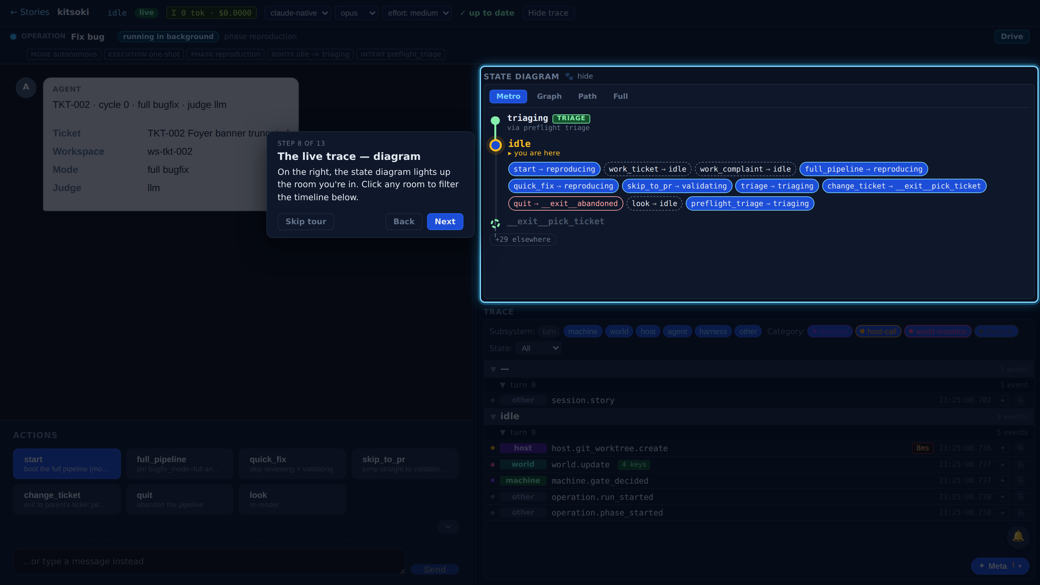Click the +29 elsewhere pill
This screenshot has height=585, width=1040.
tap(522, 240)
